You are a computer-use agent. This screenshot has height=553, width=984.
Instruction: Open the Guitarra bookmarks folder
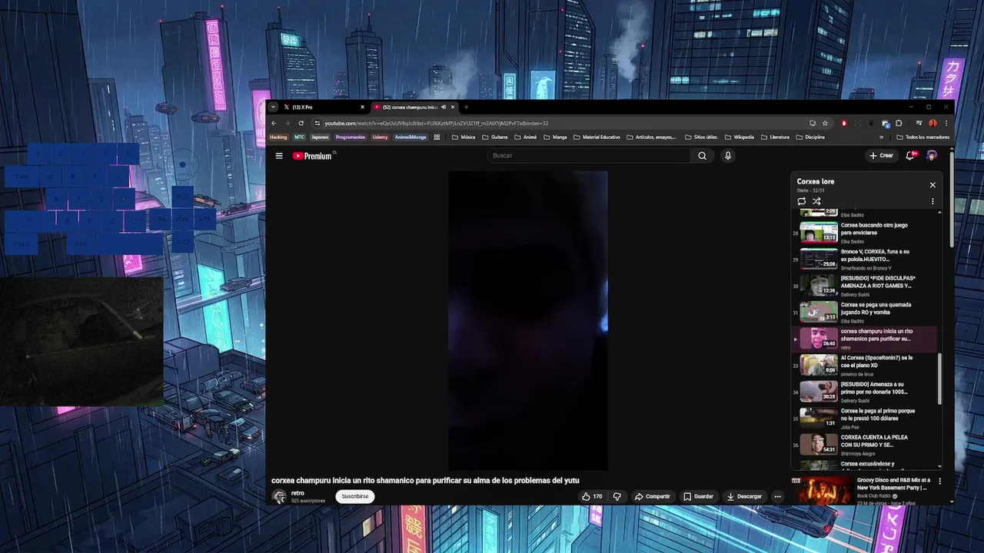pyautogui.click(x=495, y=137)
